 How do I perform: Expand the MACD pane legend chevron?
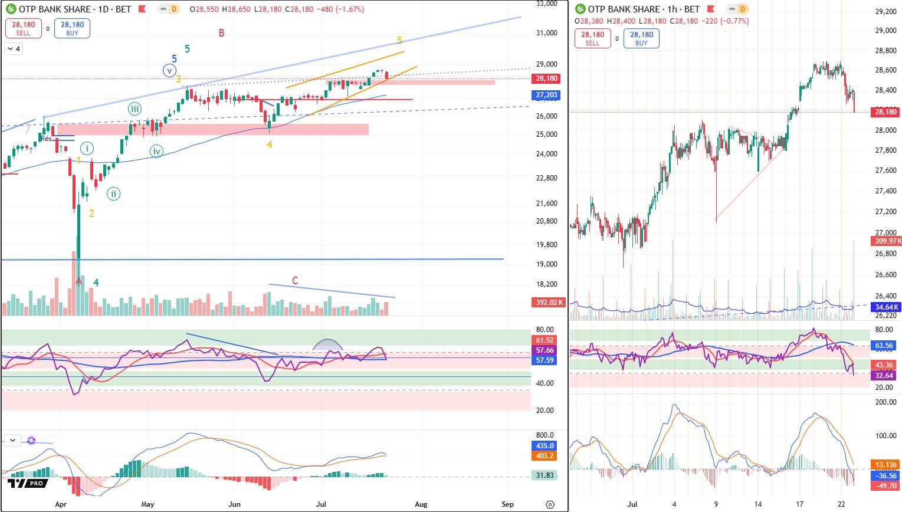click(x=12, y=440)
